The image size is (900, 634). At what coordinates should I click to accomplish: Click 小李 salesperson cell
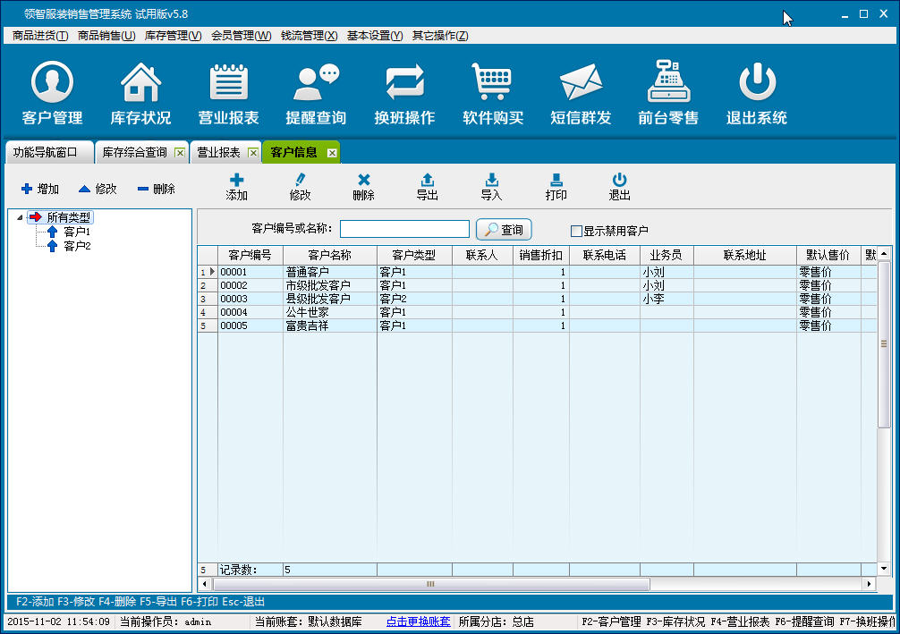coord(667,299)
